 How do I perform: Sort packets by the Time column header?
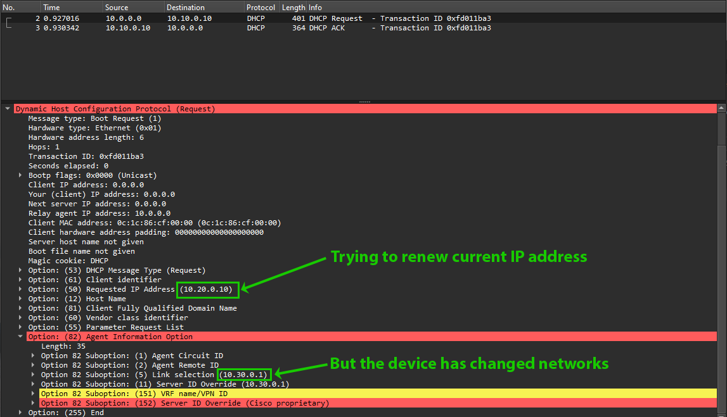tap(72, 8)
